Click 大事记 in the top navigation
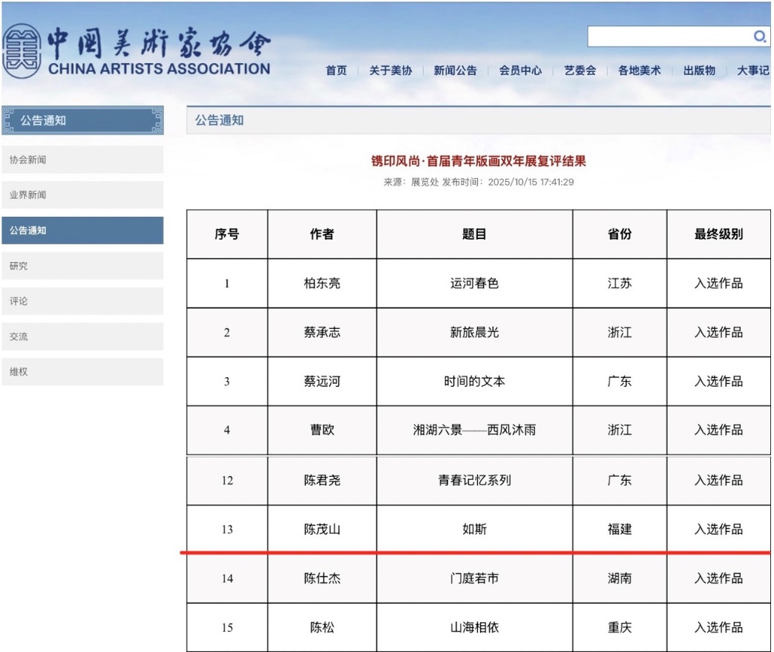This screenshot has width=774, height=652. (752, 71)
